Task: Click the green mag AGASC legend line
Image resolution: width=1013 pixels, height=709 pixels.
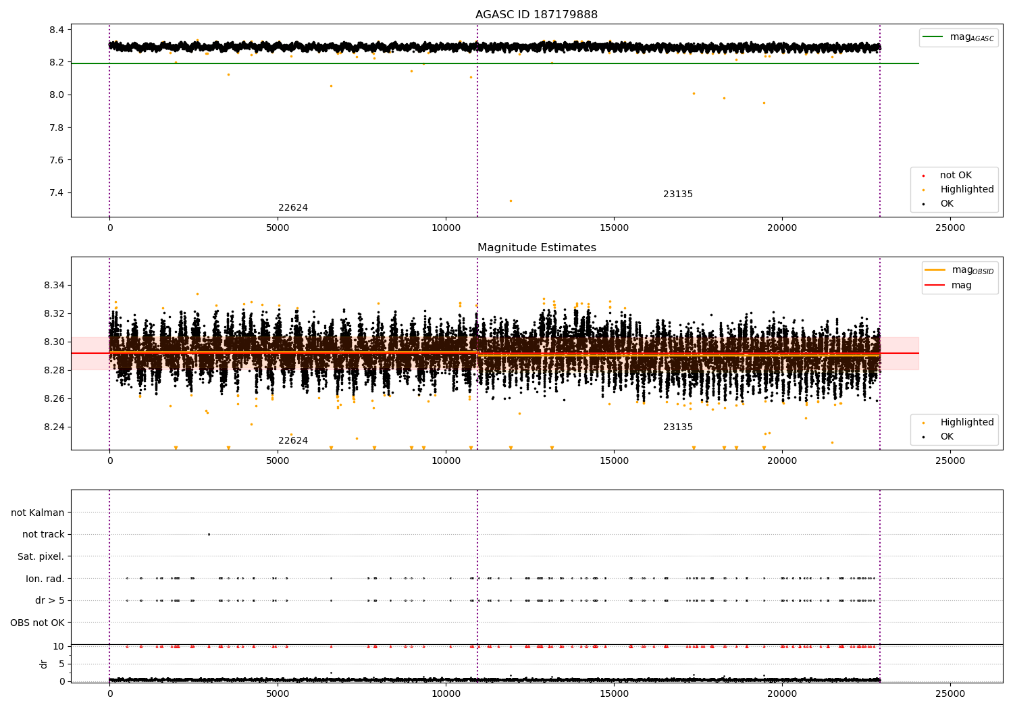Action: pos(935,37)
